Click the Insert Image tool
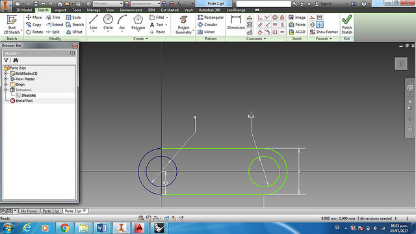416x234 pixels. pos(297,18)
